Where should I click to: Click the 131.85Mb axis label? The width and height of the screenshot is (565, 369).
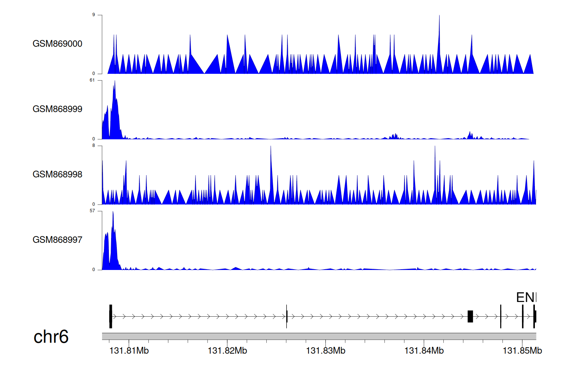click(x=522, y=351)
